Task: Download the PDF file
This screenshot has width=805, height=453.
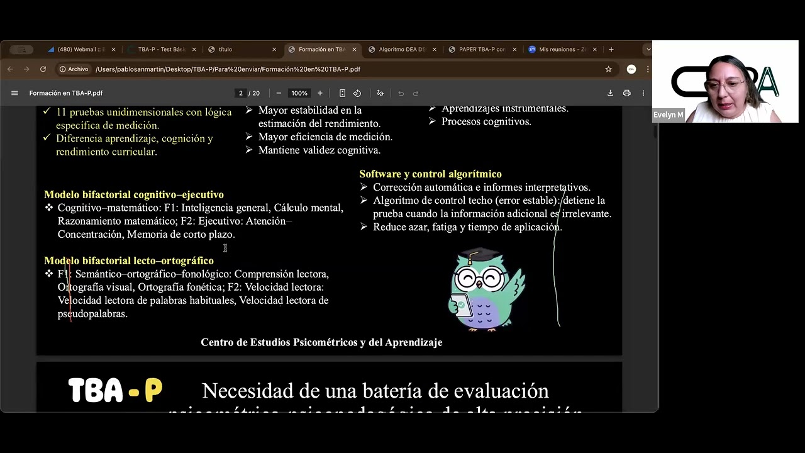Action: (x=610, y=93)
